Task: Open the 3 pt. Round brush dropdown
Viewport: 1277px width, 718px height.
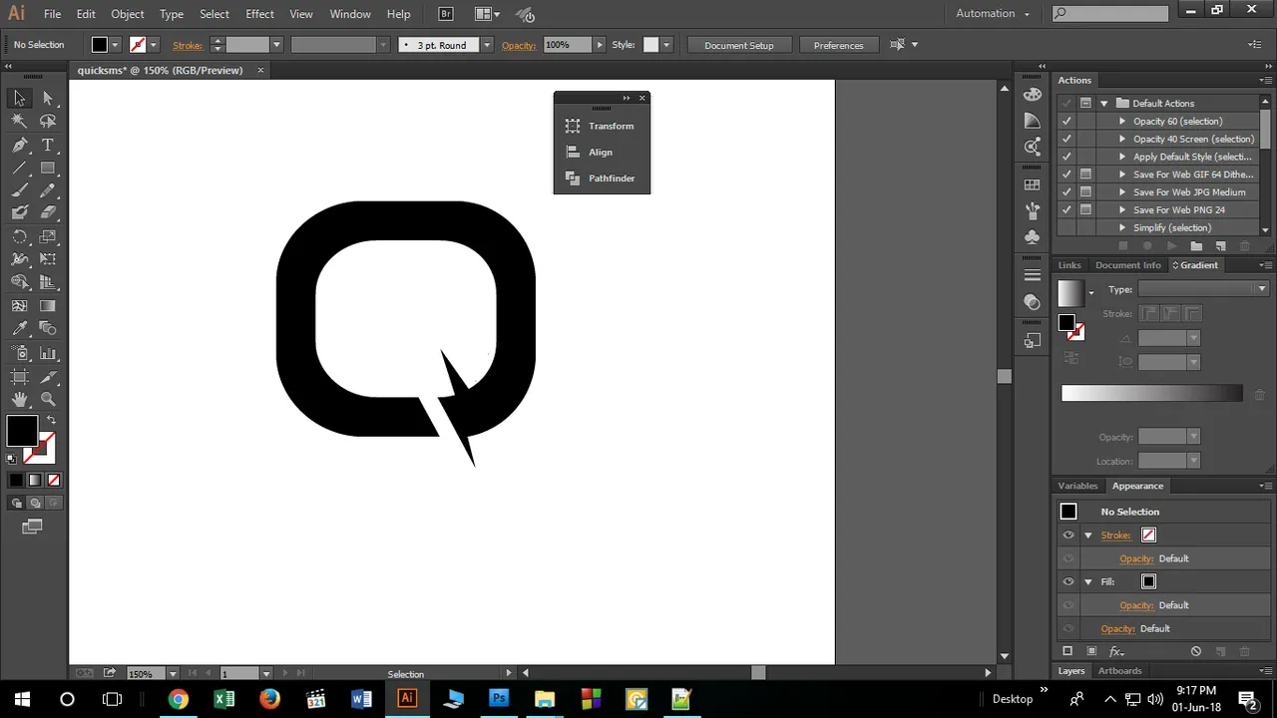Action: pos(487,45)
